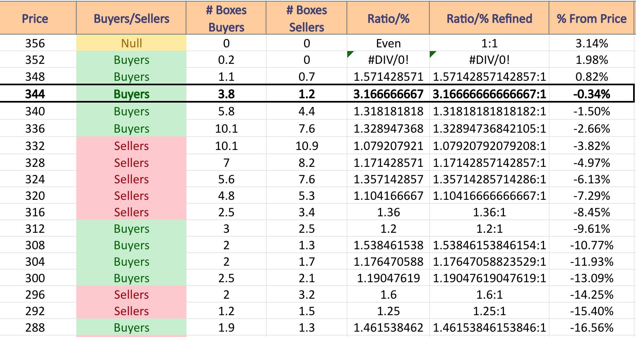Click the # Boxes Buyers header cell
The width and height of the screenshot is (636, 337).
pyautogui.click(x=226, y=18)
